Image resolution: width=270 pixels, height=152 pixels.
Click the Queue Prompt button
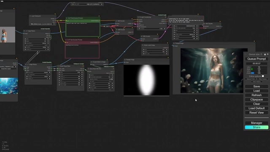256,59
